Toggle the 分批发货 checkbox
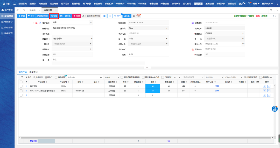Viewport: 280px width, 148px height. click(162, 77)
